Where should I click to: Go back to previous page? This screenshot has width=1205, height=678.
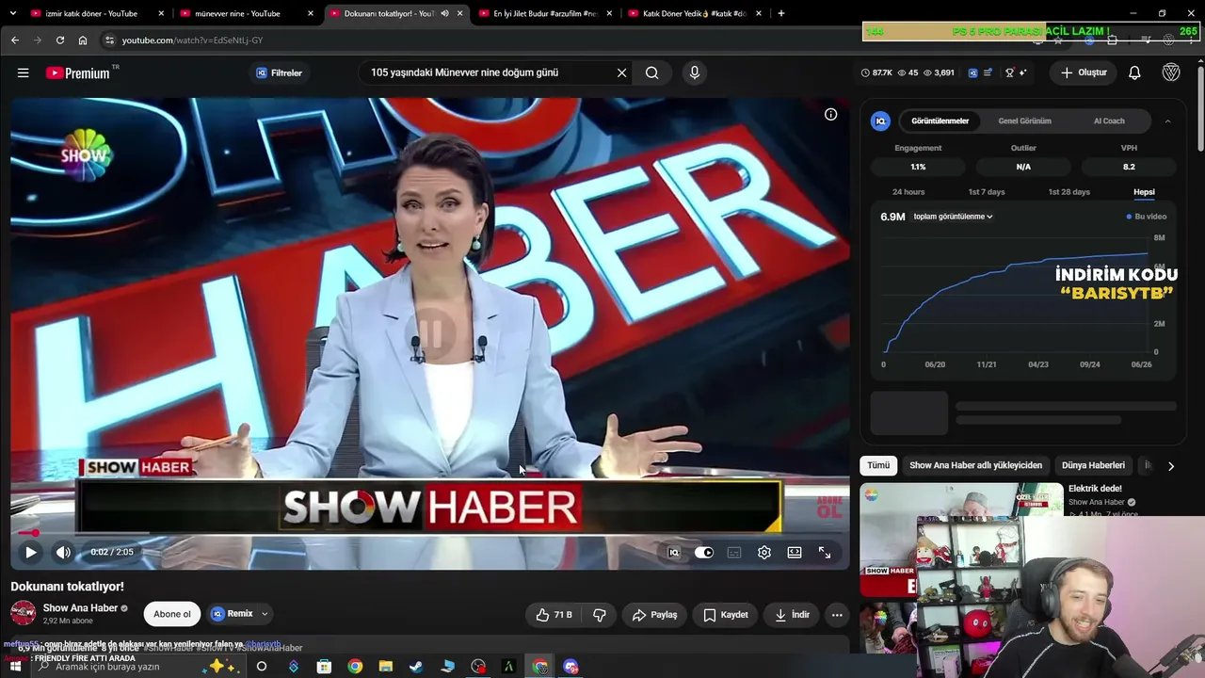click(15, 40)
